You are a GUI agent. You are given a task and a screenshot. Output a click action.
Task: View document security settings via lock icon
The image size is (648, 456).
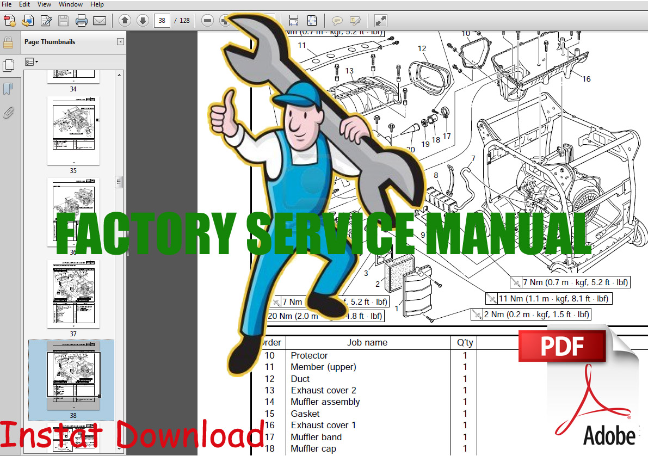click(x=9, y=42)
